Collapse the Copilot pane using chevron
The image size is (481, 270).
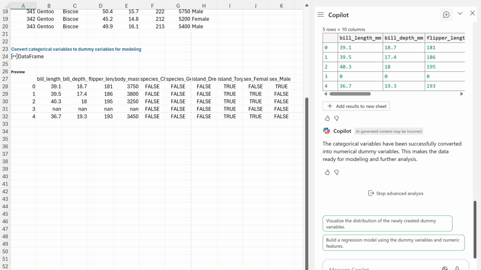tap(460, 13)
